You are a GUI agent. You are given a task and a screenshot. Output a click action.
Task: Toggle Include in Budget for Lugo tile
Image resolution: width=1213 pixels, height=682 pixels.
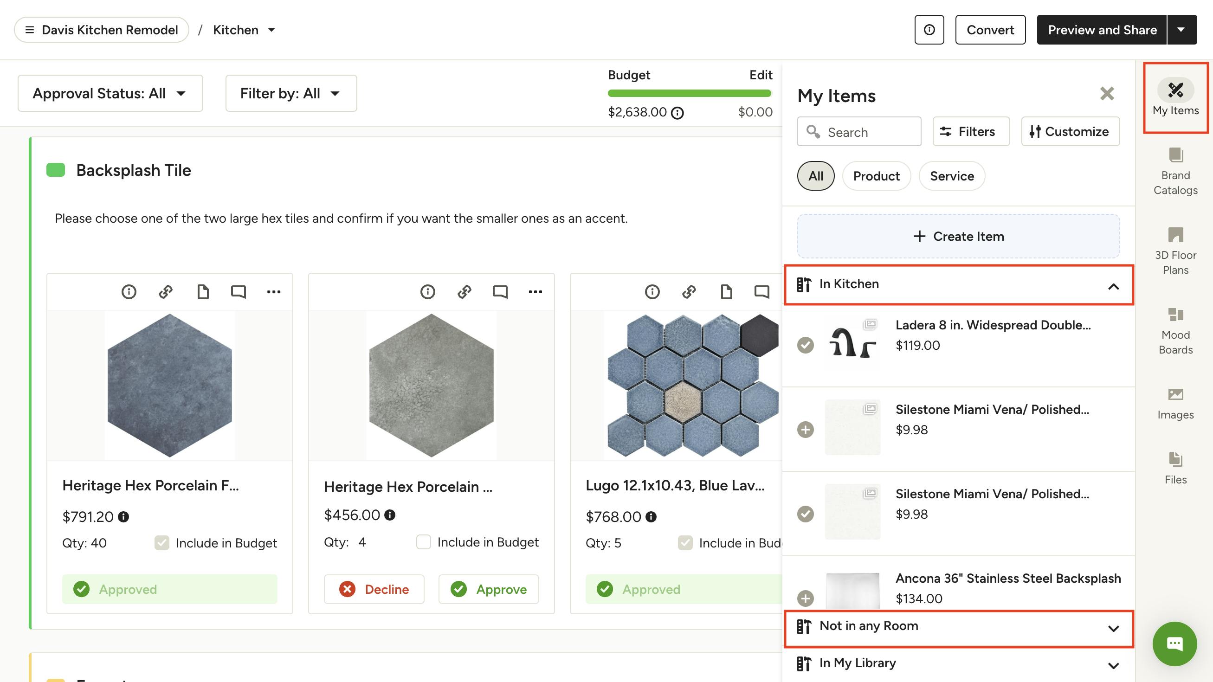(685, 543)
